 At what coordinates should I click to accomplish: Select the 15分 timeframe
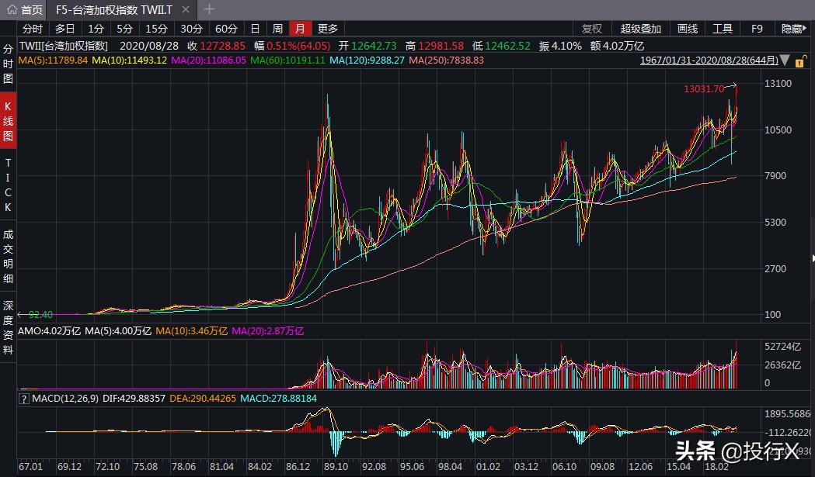[156, 29]
